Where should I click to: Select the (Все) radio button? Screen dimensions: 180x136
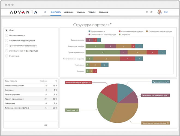(7, 30)
